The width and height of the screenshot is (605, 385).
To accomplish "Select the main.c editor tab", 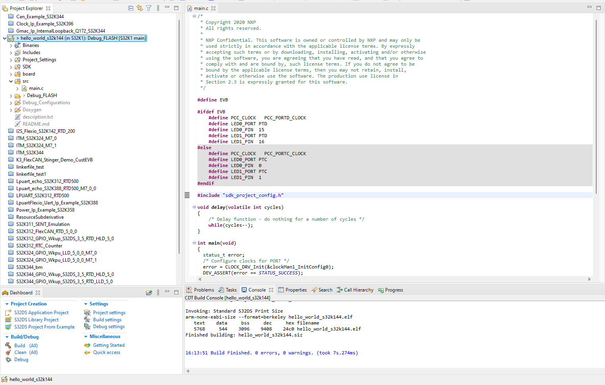I will (201, 8).
